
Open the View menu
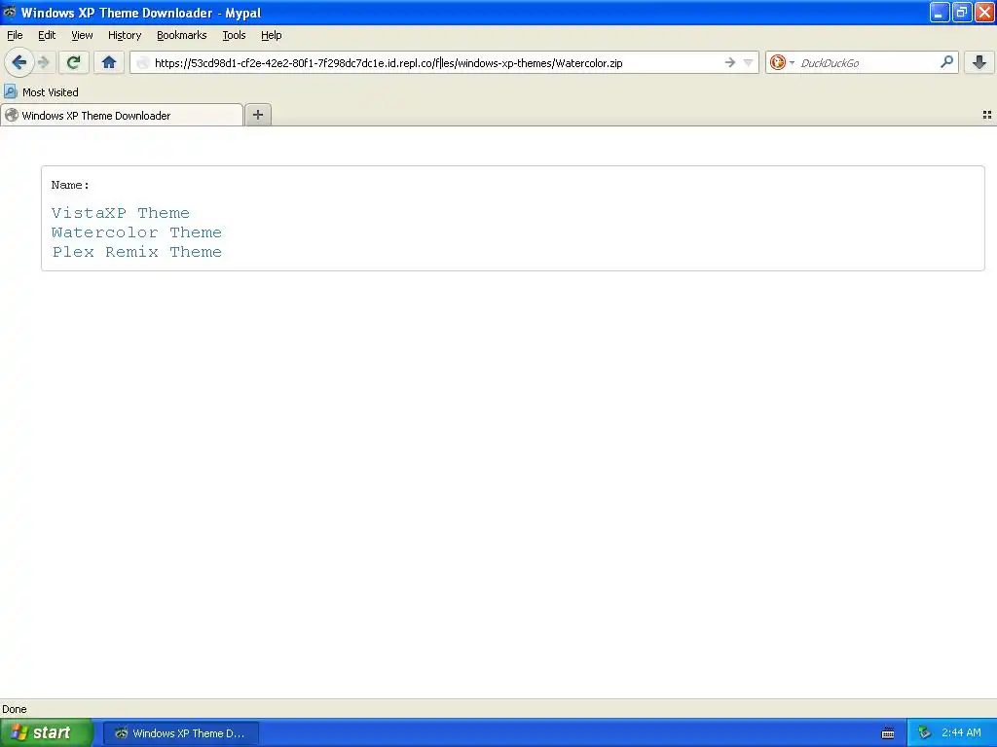coord(82,35)
